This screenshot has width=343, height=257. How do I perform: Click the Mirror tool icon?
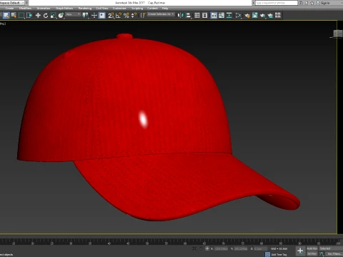(x=180, y=16)
